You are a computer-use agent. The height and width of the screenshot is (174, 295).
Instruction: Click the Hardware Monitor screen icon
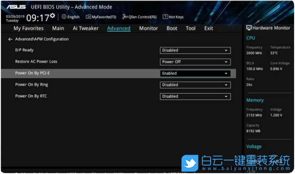point(249,28)
